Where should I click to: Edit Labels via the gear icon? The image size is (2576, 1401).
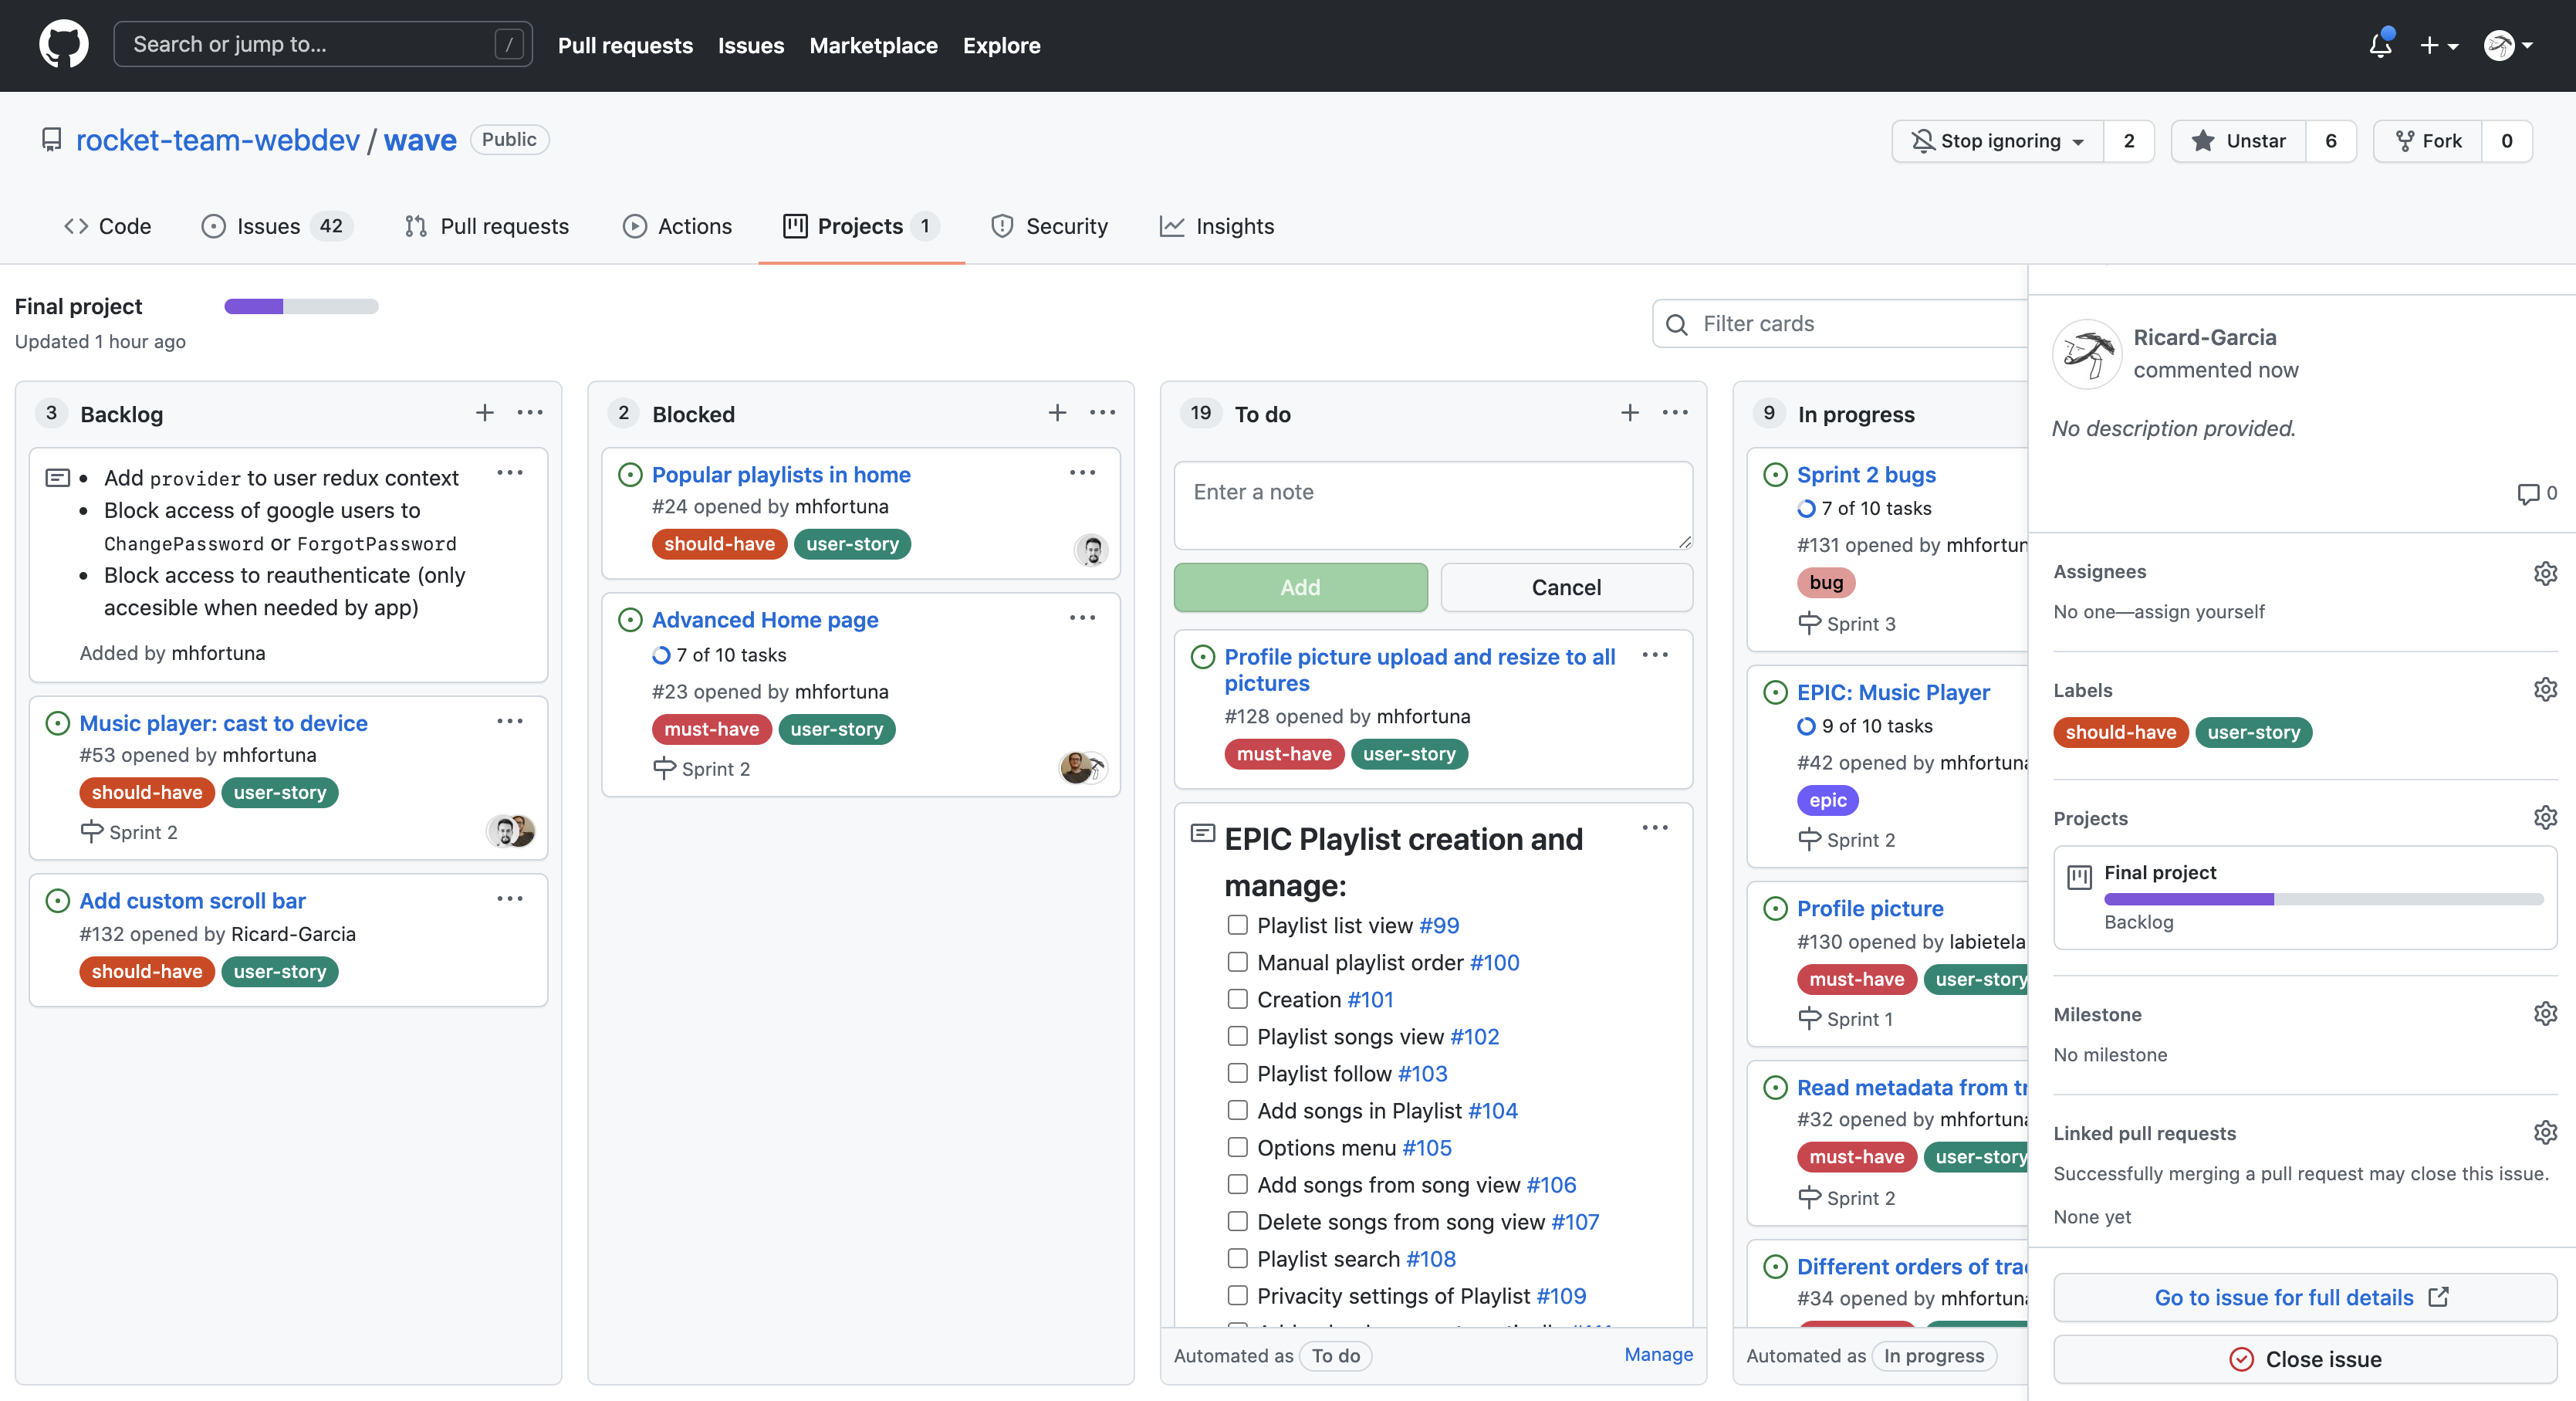click(x=2544, y=689)
